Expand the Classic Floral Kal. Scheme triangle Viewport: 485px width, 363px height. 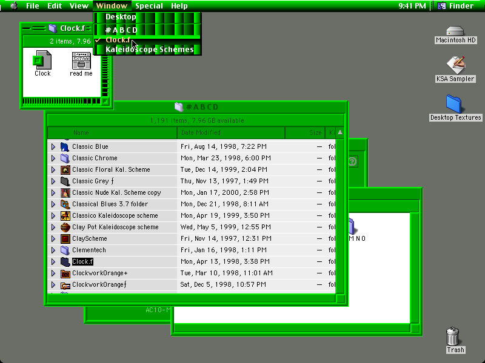(53, 170)
